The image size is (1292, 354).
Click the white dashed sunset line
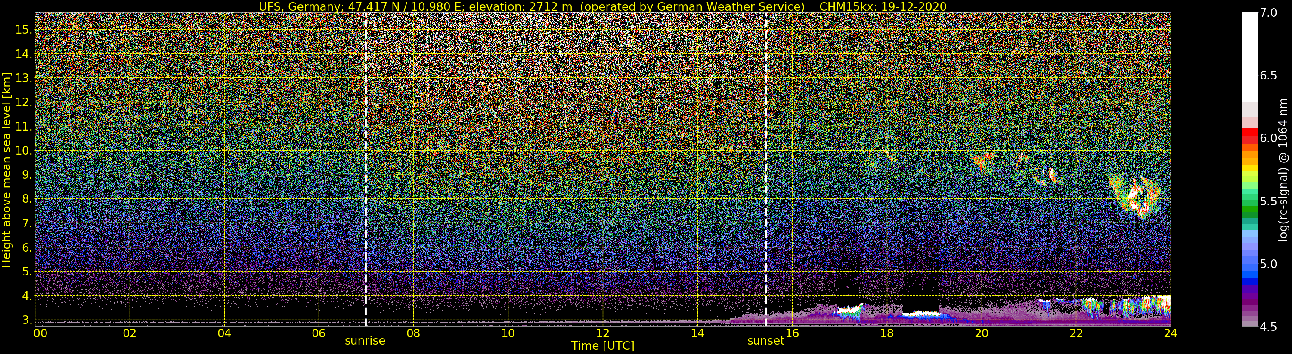pyautogui.click(x=766, y=169)
